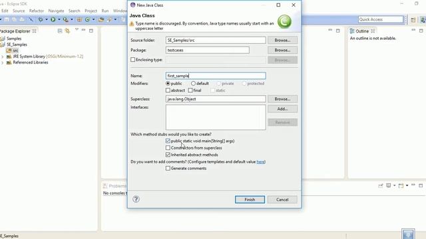Click the New Java Package toolbar icon
Image resolution: width=426 pixels, height=239 pixels.
(79, 19)
